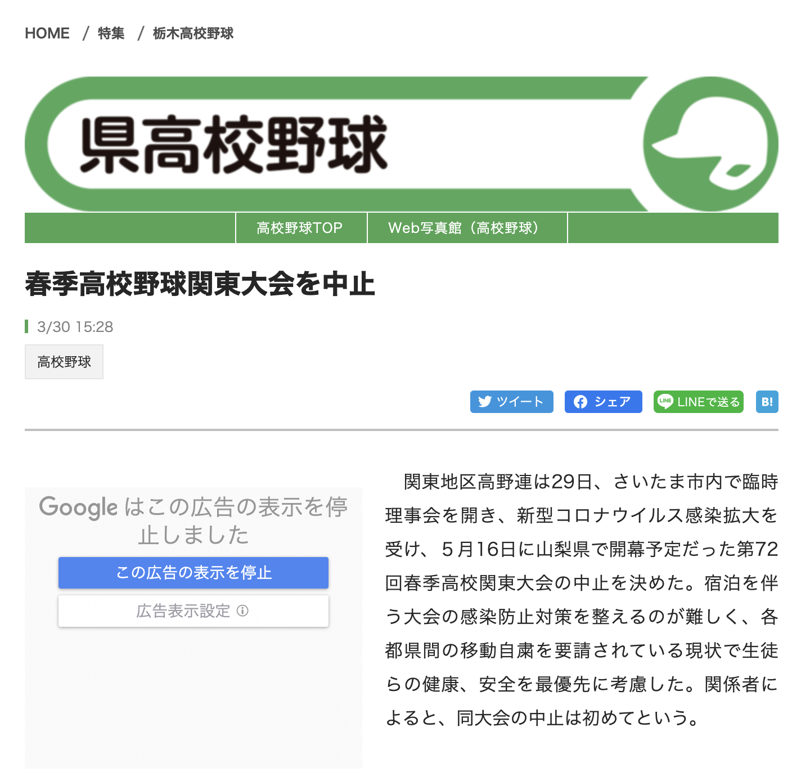Viewport: 801px width, 781px height.
Task: Click the Facebook logo icon
Action: click(580, 402)
